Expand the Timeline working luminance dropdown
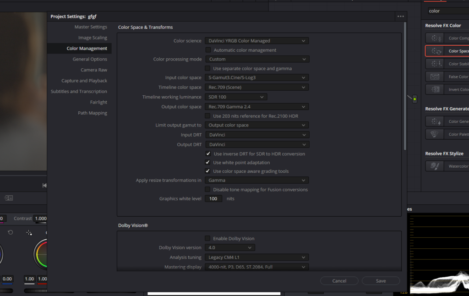Image resolution: width=469 pixels, height=296 pixels. coord(236,97)
